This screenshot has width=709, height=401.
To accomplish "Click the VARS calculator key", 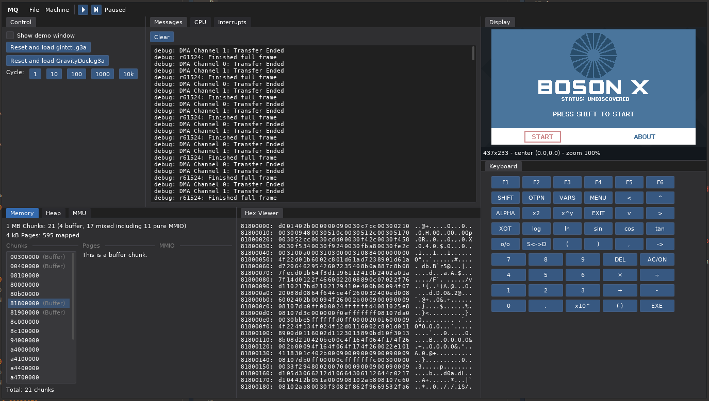I will tap(567, 198).
